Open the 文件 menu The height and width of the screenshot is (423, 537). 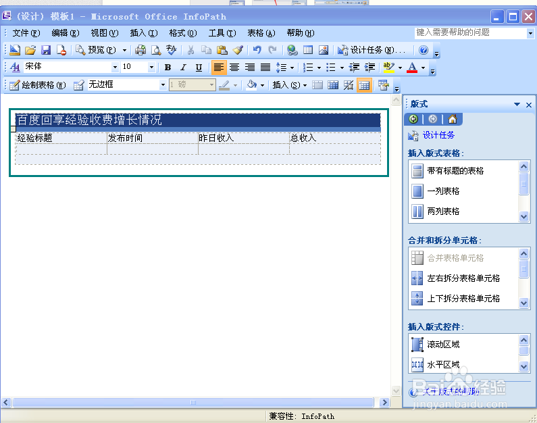click(26, 33)
